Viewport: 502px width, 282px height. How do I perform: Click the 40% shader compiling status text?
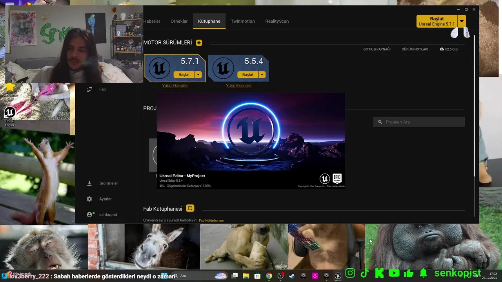tap(185, 186)
